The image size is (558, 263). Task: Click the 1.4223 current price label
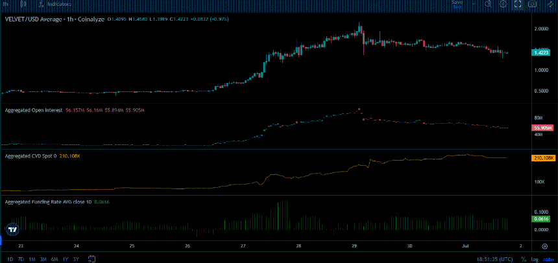540,52
